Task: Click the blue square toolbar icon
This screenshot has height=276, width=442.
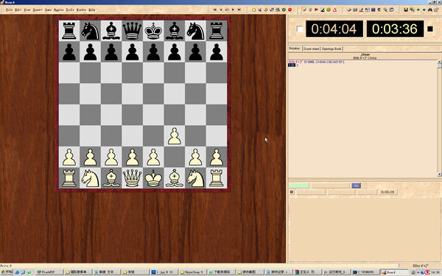Action: (373, 10)
